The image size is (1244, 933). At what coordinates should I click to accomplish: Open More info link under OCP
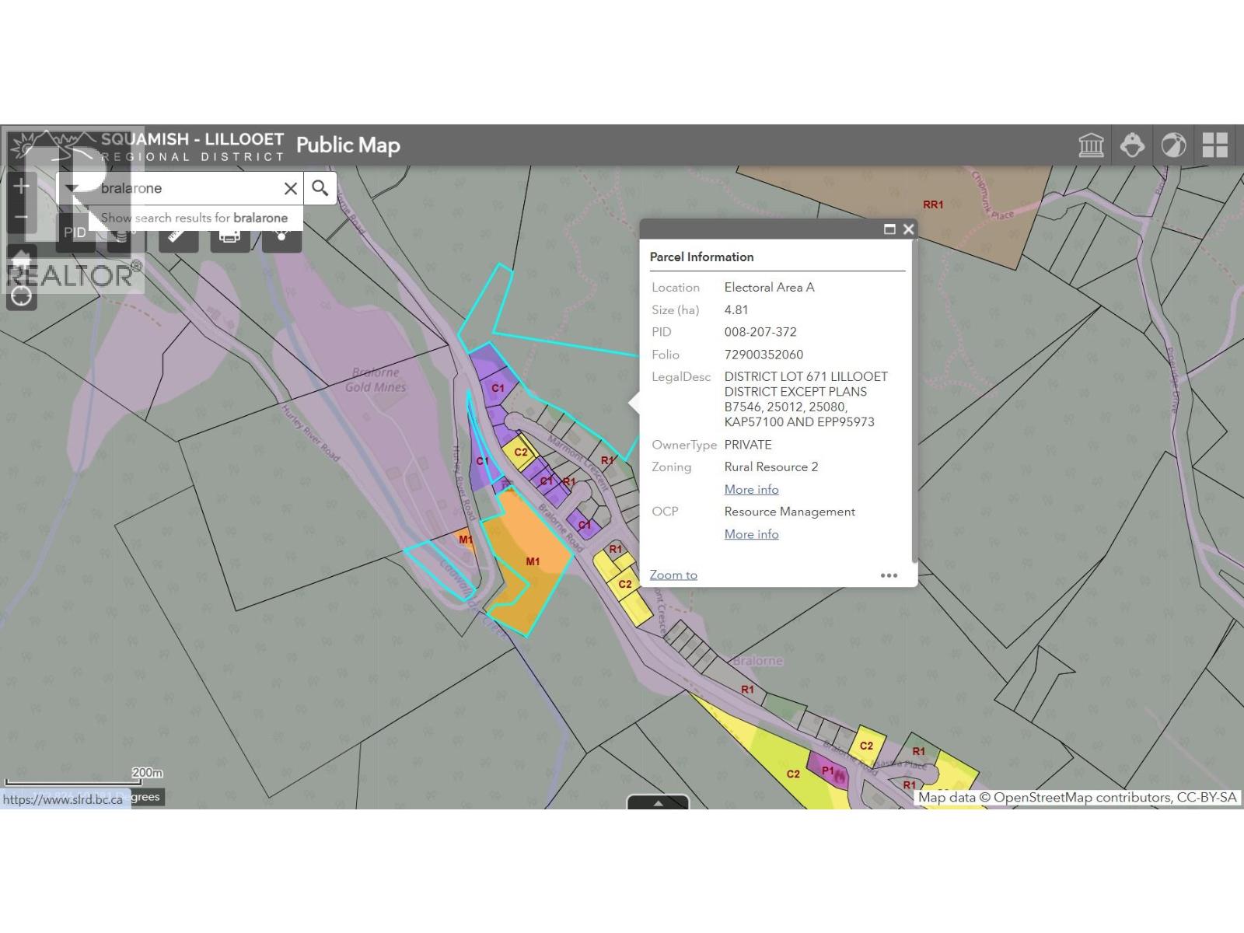751,534
